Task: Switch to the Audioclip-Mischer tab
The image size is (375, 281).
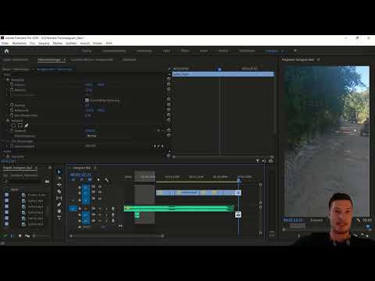Action: click(x=92, y=59)
